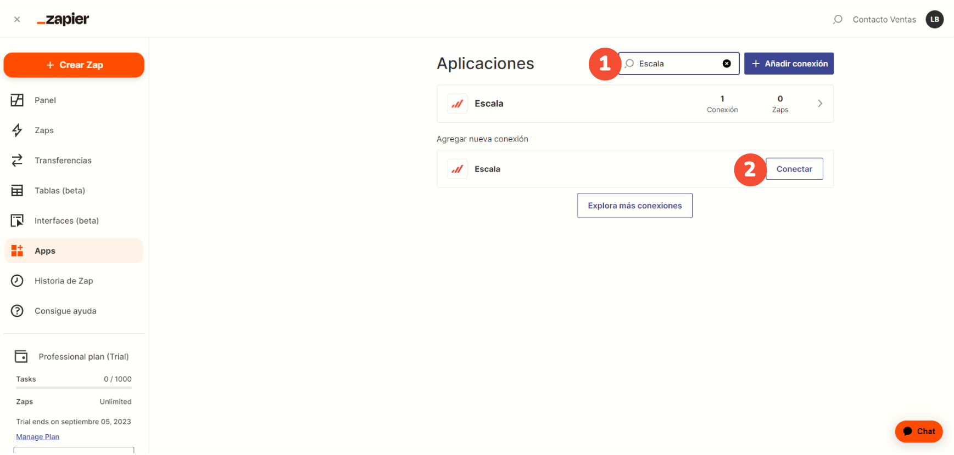Focus the Escala search field

[x=679, y=64]
